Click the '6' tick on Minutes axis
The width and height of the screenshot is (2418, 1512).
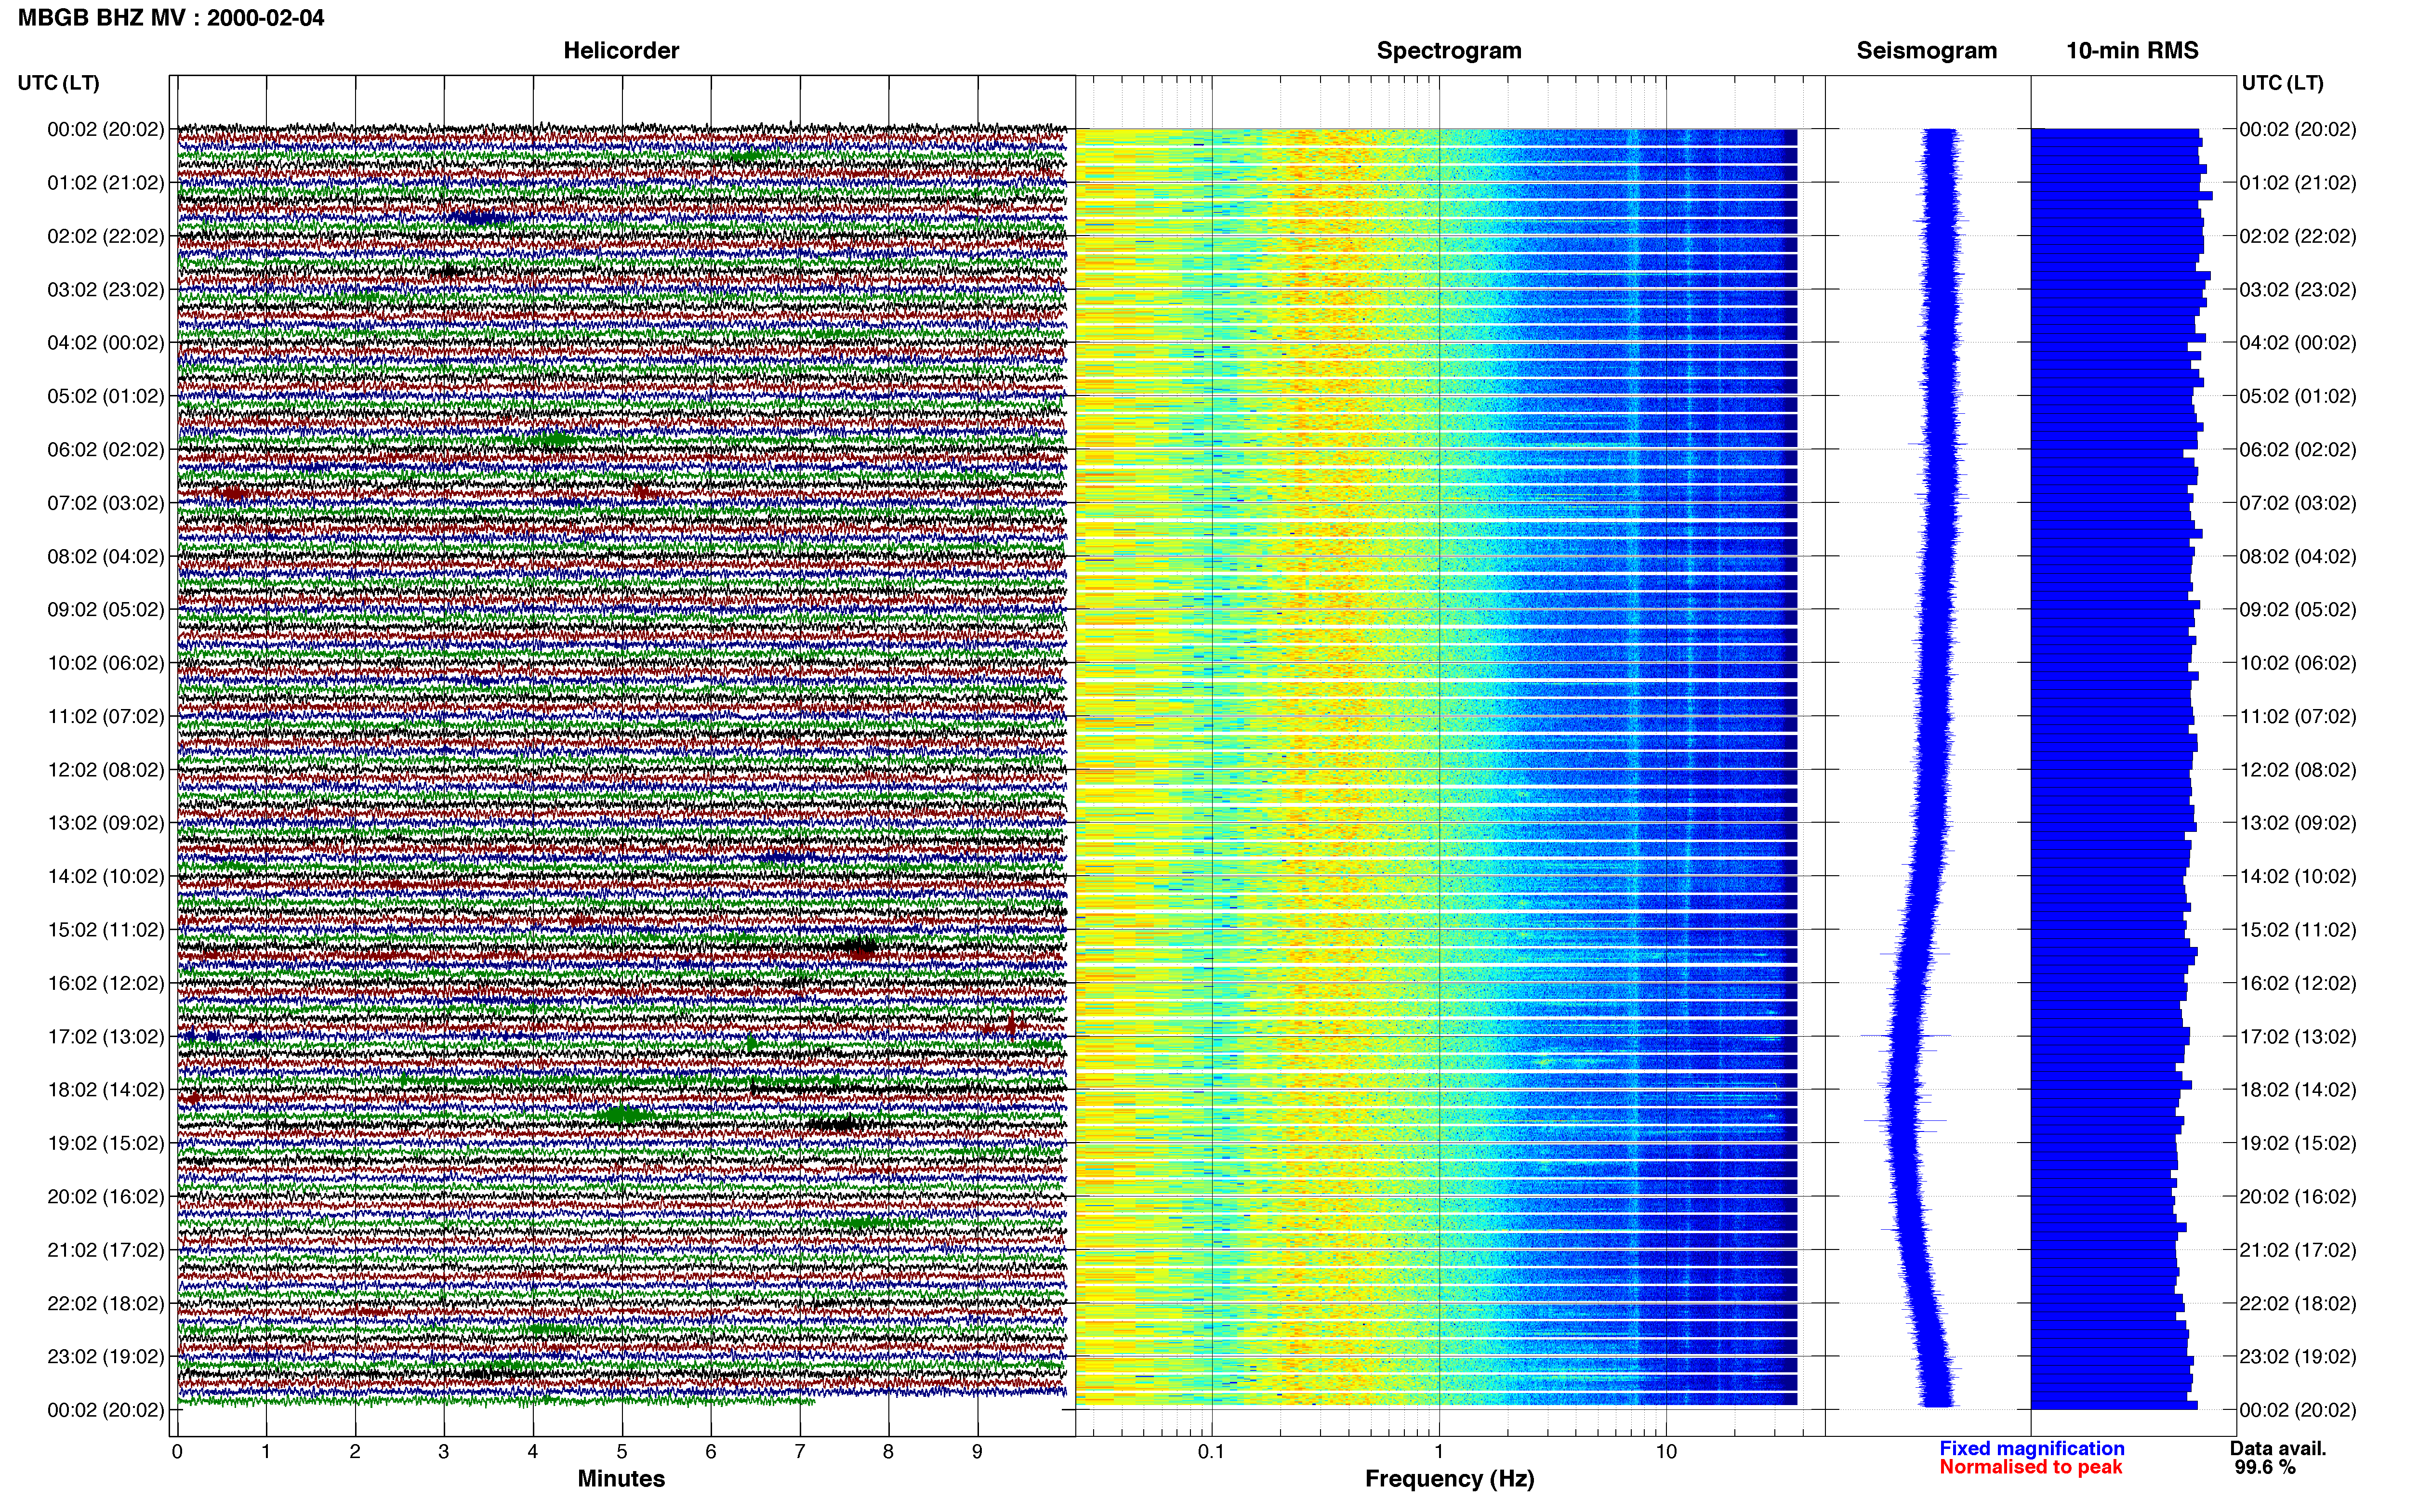tap(711, 1452)
